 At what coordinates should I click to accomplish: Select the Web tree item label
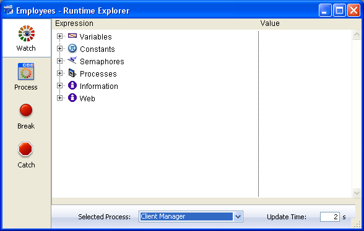point(87,98)
